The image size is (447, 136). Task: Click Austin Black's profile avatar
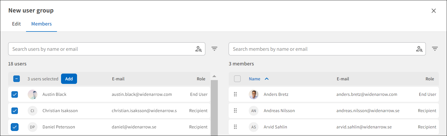click(32, 94)
